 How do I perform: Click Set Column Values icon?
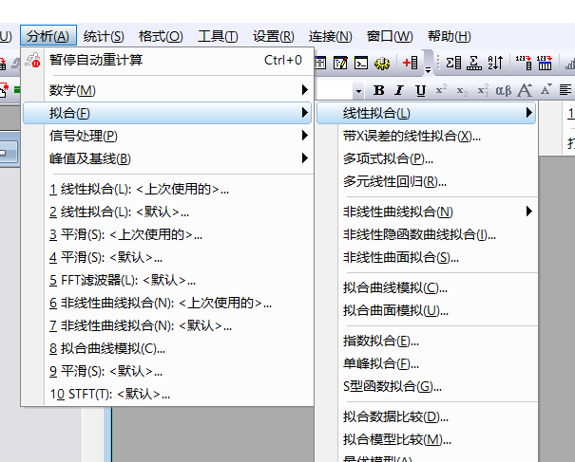(524, 63)
